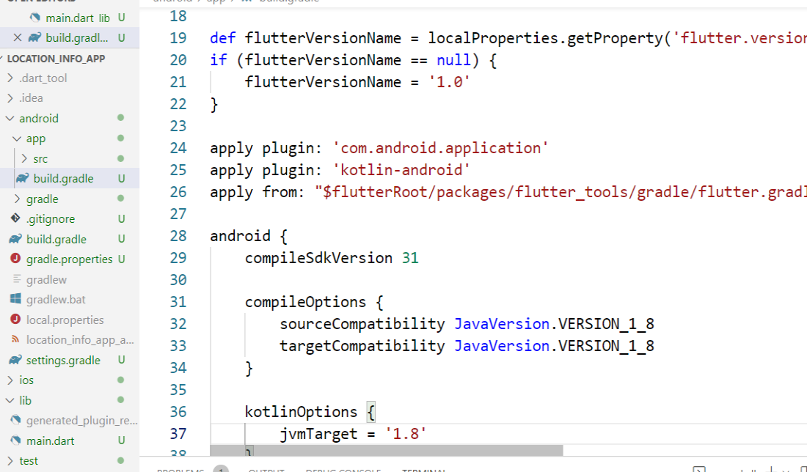Screen dimensions: 807x472
Task: Expand the src folder
Action: [24, 158]
